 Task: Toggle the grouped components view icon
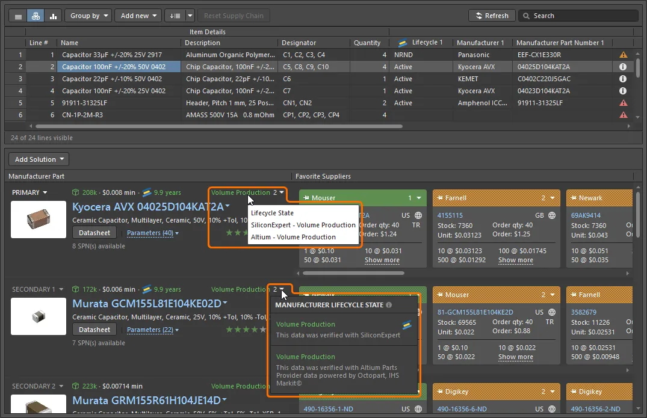(x=36, y=16)
